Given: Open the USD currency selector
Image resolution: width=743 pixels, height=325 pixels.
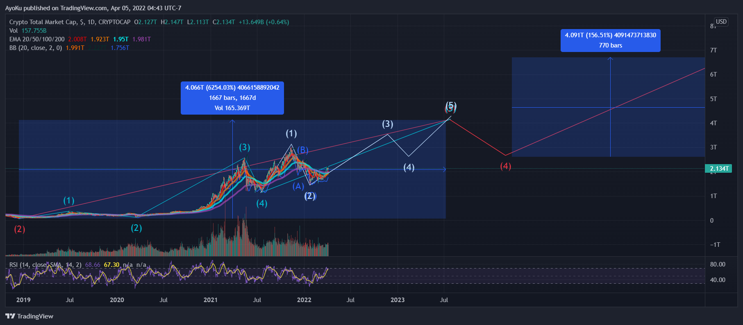Looking at the screenshot, I should [721, 22].
